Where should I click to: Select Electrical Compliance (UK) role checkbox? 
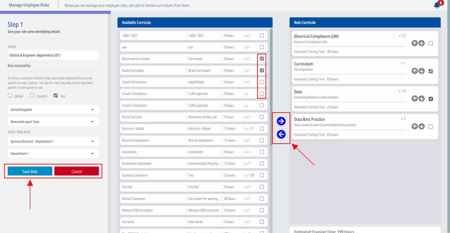(x=431, y=43)
